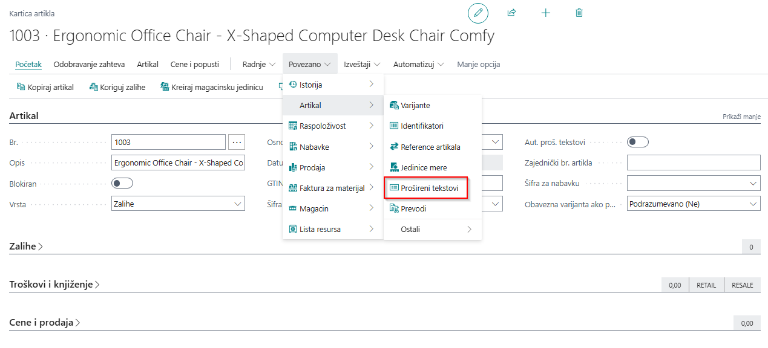
Task: Click the Prikaži manje link
Action: tap(741, 117)
